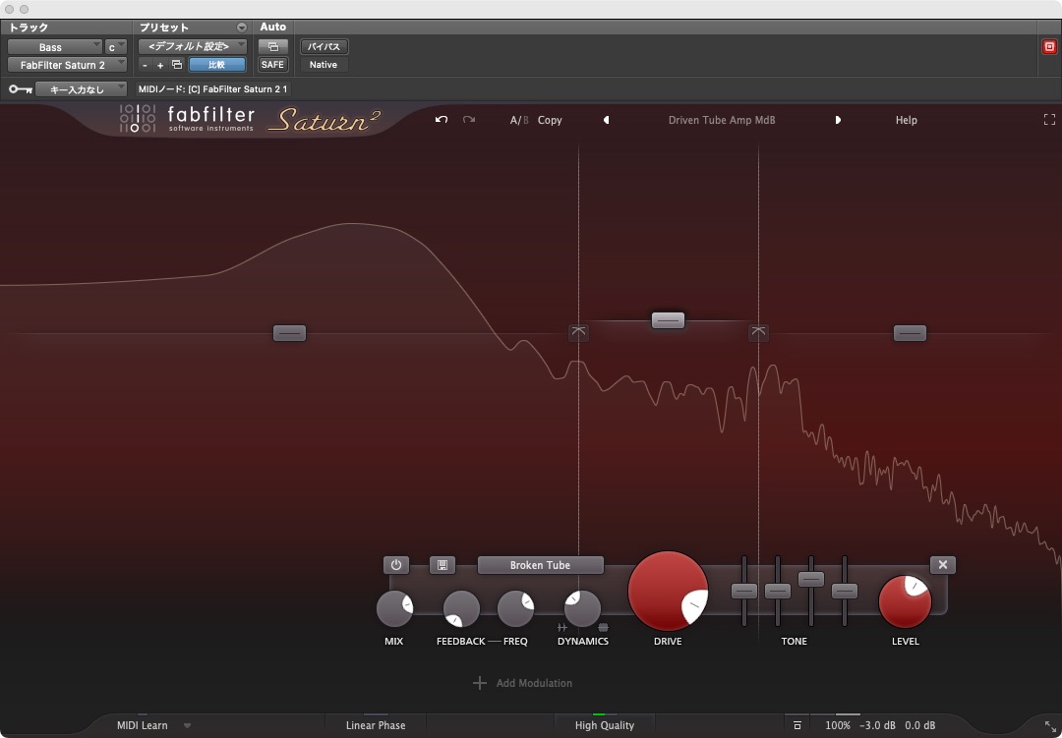1062x738 pixels.
Task: Click the Mix knob
Action: [x=394, y=608]
